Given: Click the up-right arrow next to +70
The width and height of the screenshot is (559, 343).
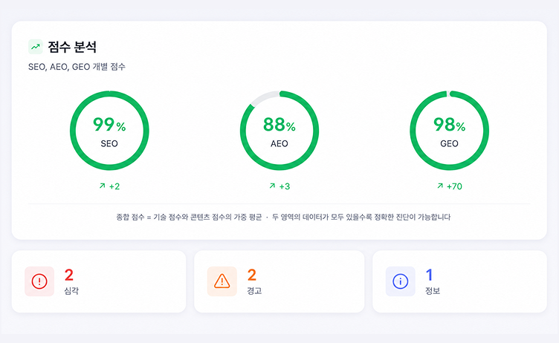Looking at the screenshot, I should pyautogui.click(x=440, y=186).
